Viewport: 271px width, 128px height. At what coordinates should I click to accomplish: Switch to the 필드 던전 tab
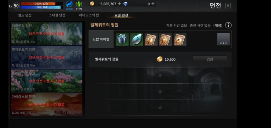[25, 15]
